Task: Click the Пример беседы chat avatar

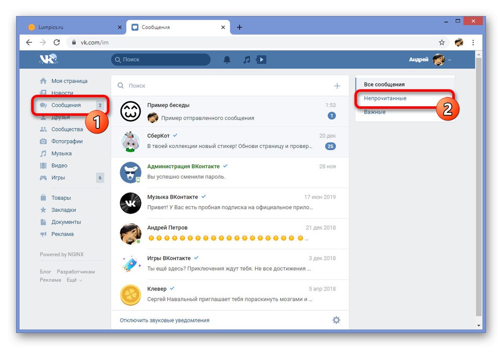Action: [x=131, y=111]
